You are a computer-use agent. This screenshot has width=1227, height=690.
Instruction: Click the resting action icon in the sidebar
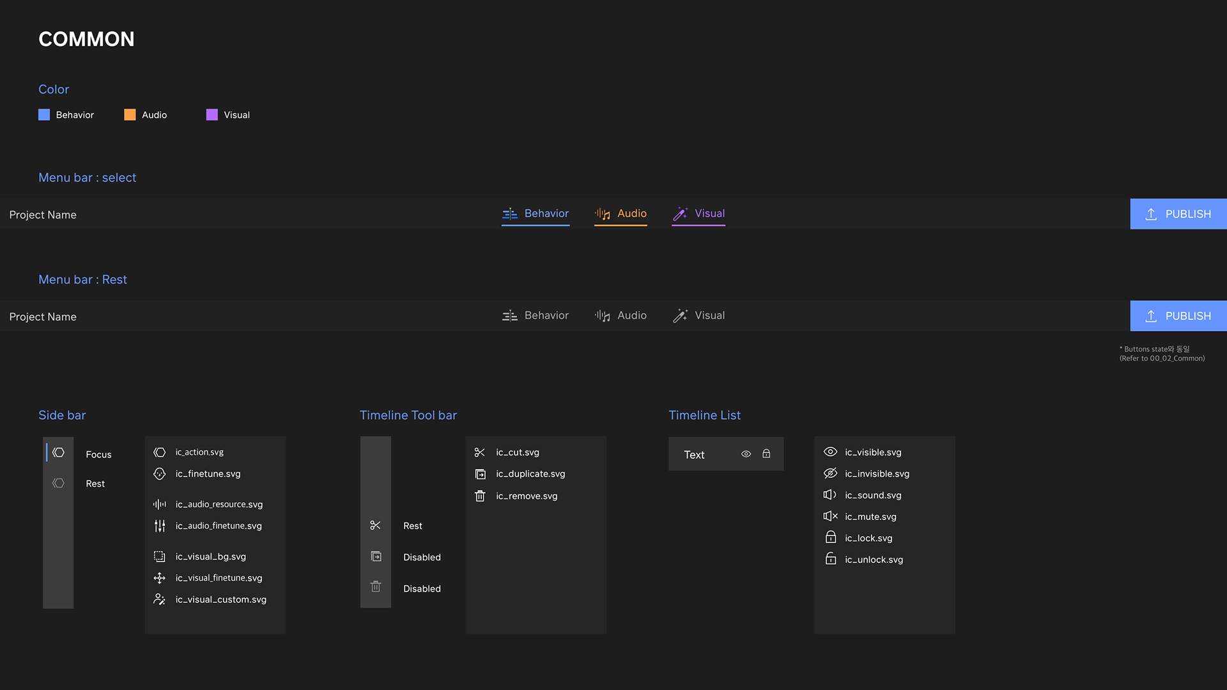(x=58, y=483)
